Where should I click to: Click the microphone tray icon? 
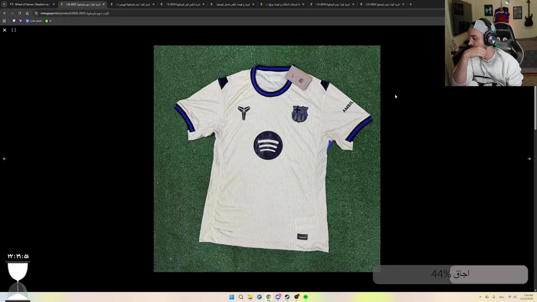(x=494, y=297)
